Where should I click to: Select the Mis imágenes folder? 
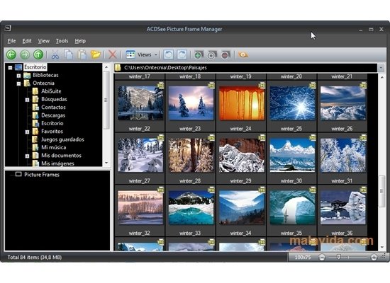(x=57, y=163)
